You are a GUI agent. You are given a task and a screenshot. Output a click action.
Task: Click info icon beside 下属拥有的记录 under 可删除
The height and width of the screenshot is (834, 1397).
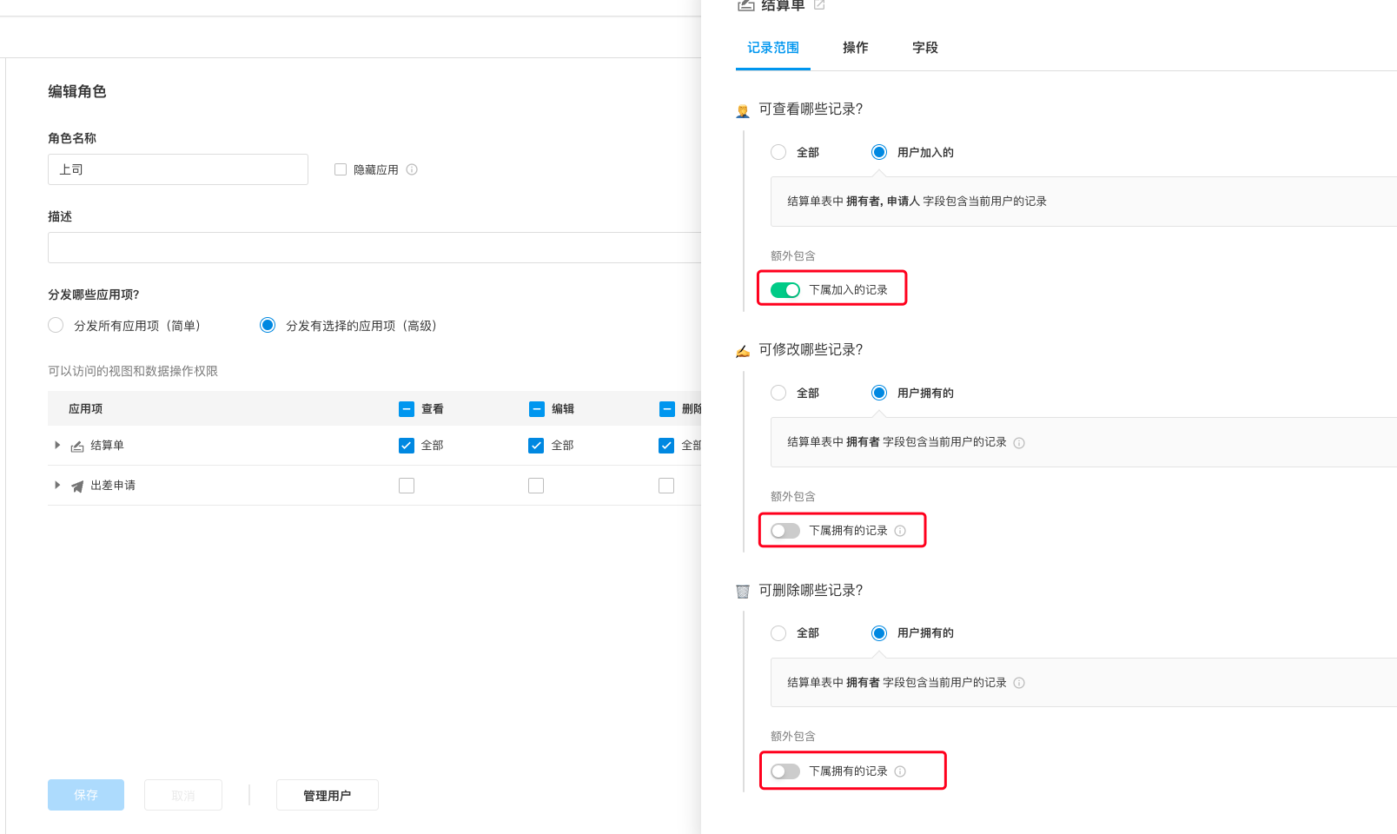900,771
